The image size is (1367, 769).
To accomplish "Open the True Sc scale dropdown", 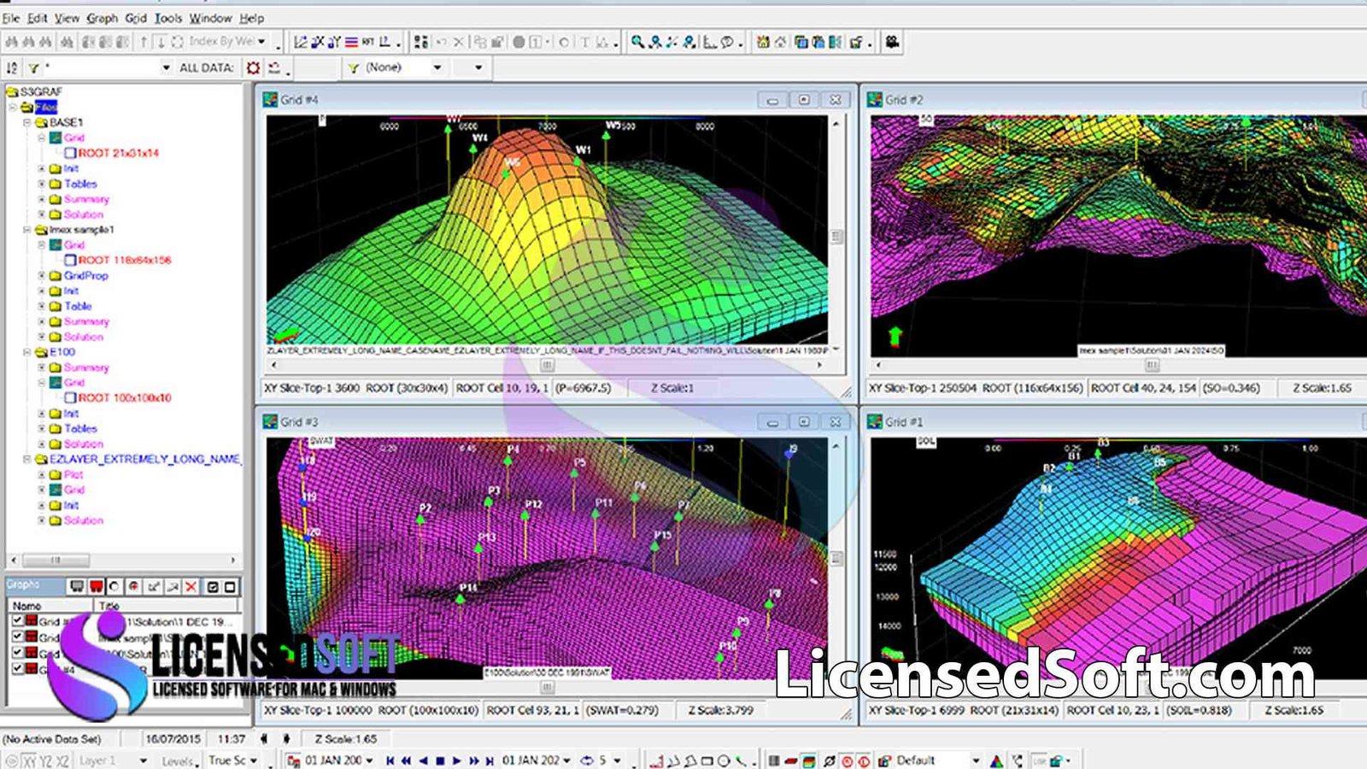I will [x=254, y=760].
